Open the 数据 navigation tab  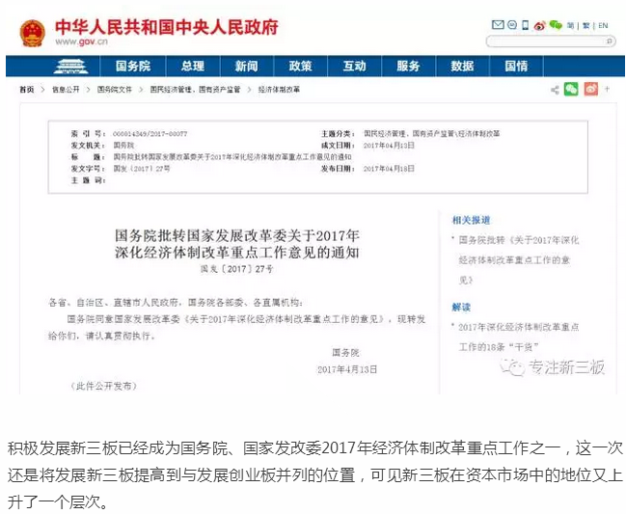(462, 66)
